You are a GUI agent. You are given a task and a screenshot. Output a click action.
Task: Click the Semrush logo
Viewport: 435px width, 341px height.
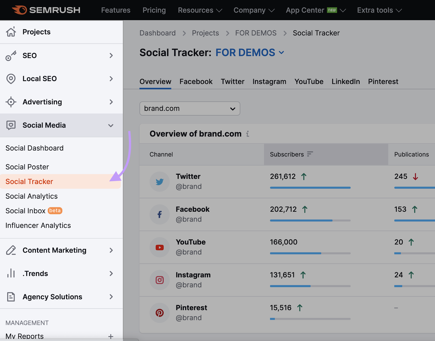pos(46,10)
